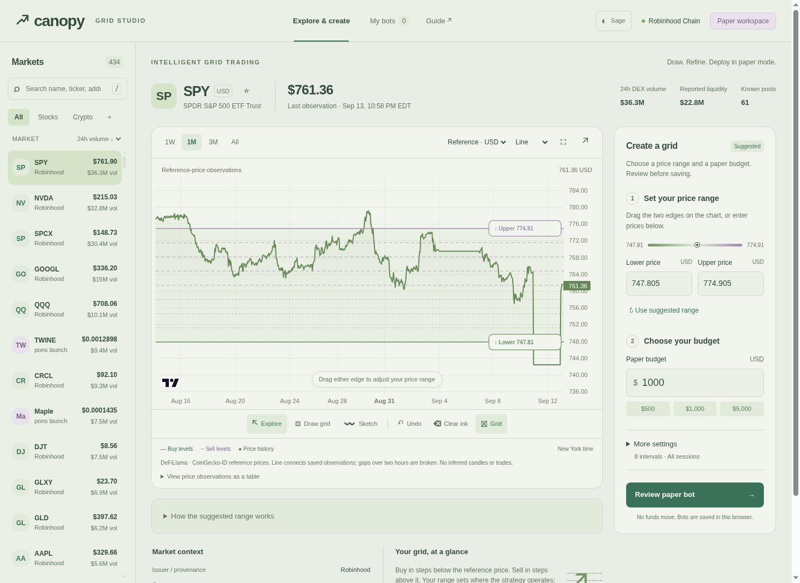Click the search magnifier icon in Markets
Screen dimensions: 800x583
17,89
